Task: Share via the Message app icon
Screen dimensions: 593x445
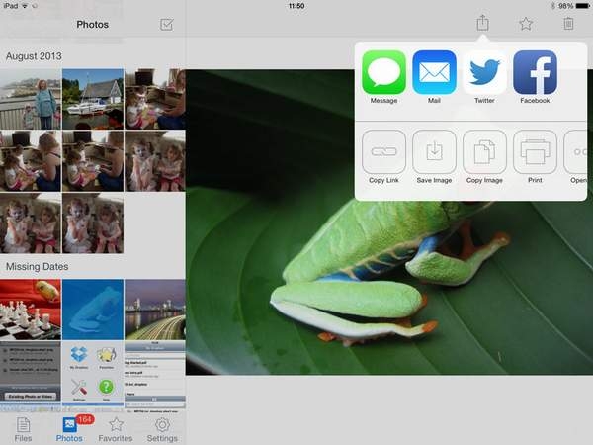Action: [383, 72]
